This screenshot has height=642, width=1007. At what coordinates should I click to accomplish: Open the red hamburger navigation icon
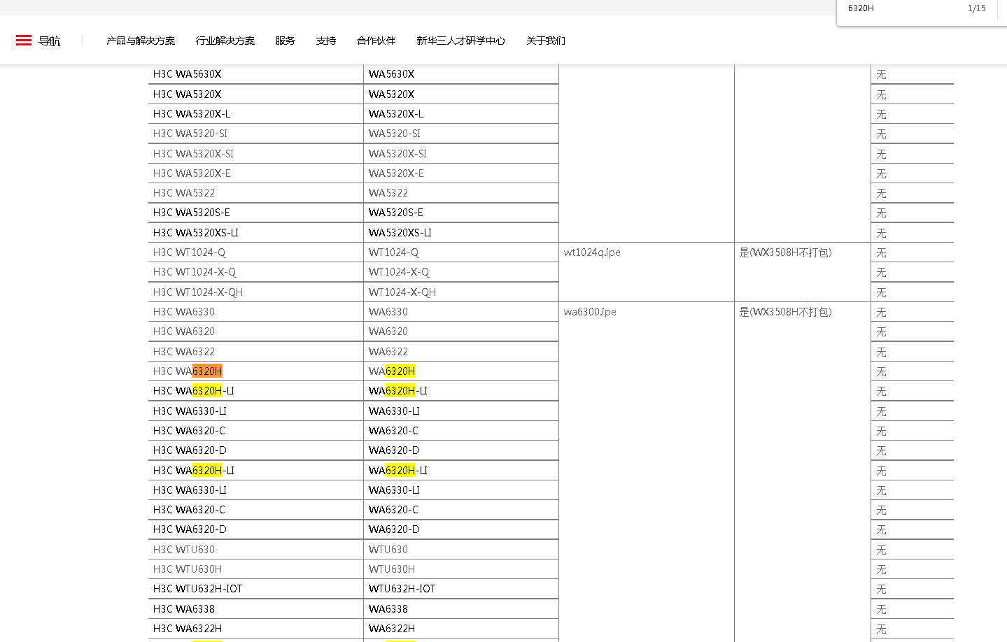pyautogui.click(x=24, y=41)
